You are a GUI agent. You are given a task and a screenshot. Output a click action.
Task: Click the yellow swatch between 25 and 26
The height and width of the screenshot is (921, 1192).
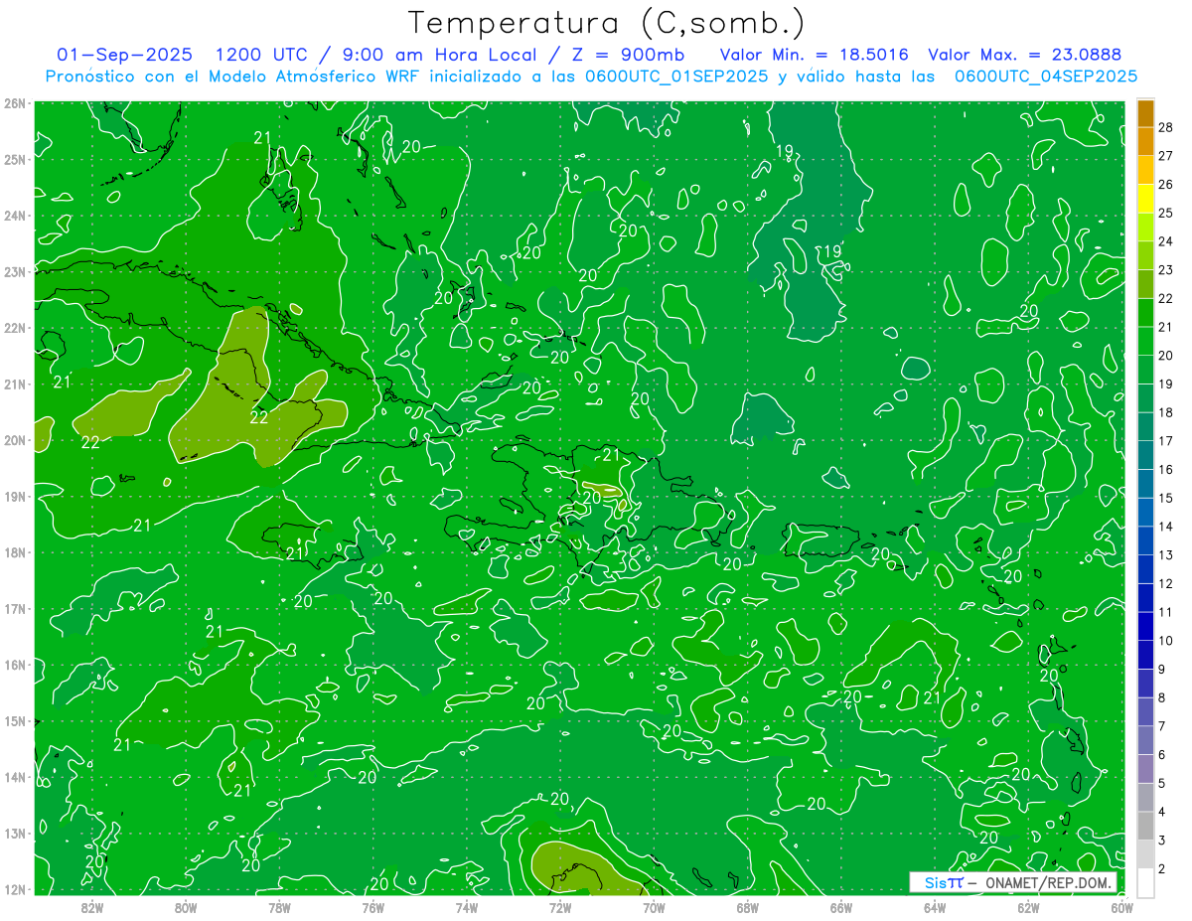coord(1145,198)
